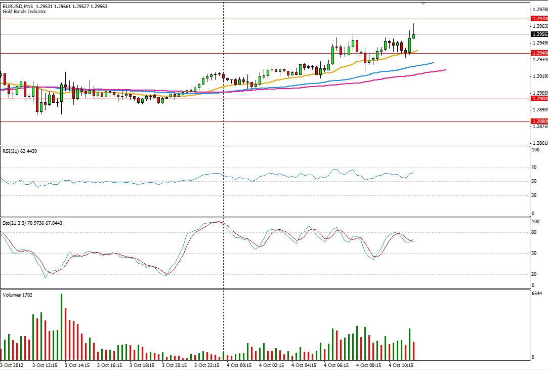The height and width of the screenshot is (370, 548).
Task: Click the 4 Oct 00:15 time axis label
Action: tap(239, 365)
